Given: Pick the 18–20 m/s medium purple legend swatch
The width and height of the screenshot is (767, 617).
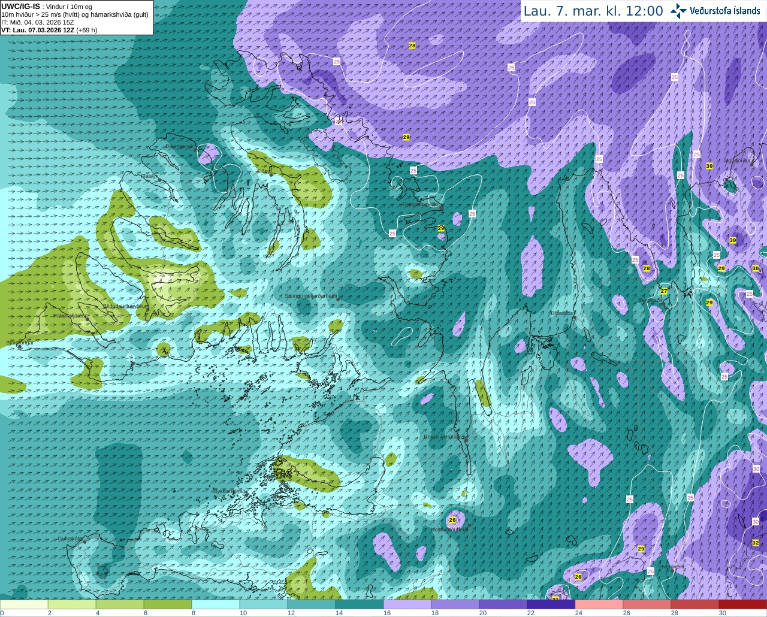Looking at the screenshot, I should pos(455,604).
